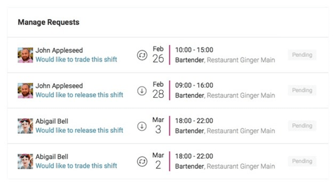
Task: Select the 09:00 - 16:00 shift time
Action: pos(194,85)
